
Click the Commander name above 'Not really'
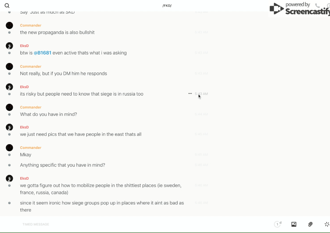click(x=31, y=67)
